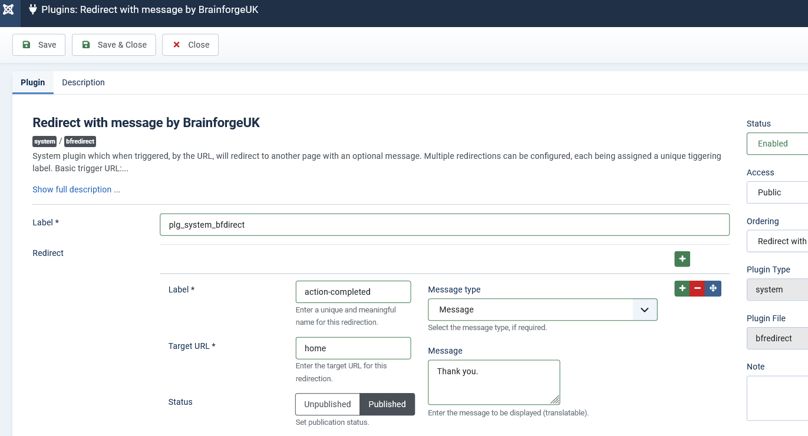Click the Plugin File field showing bfredirect
The width and height of the screenshot is (808, 436).
(x=777, y=338)
